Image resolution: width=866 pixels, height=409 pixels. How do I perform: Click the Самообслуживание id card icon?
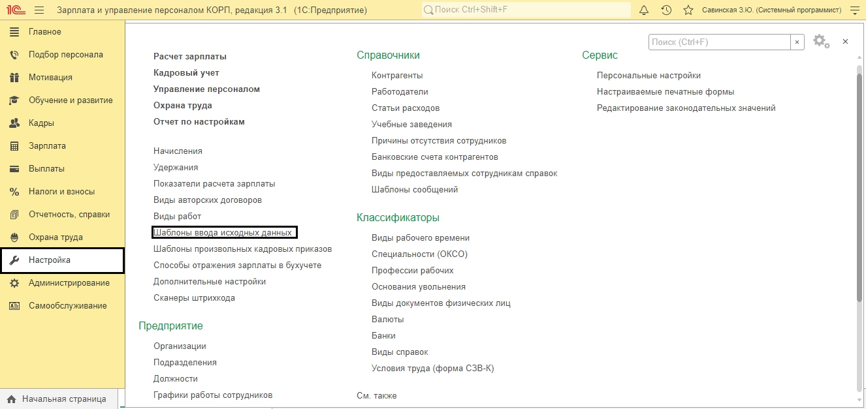pos(14,306)
